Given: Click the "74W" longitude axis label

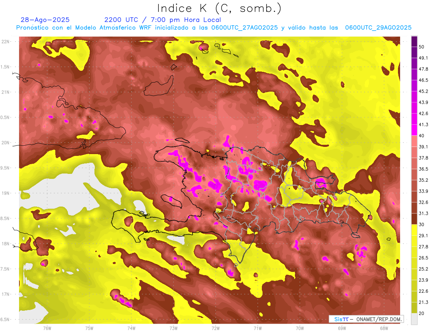Looking at the screenshot, I should 131,328.
